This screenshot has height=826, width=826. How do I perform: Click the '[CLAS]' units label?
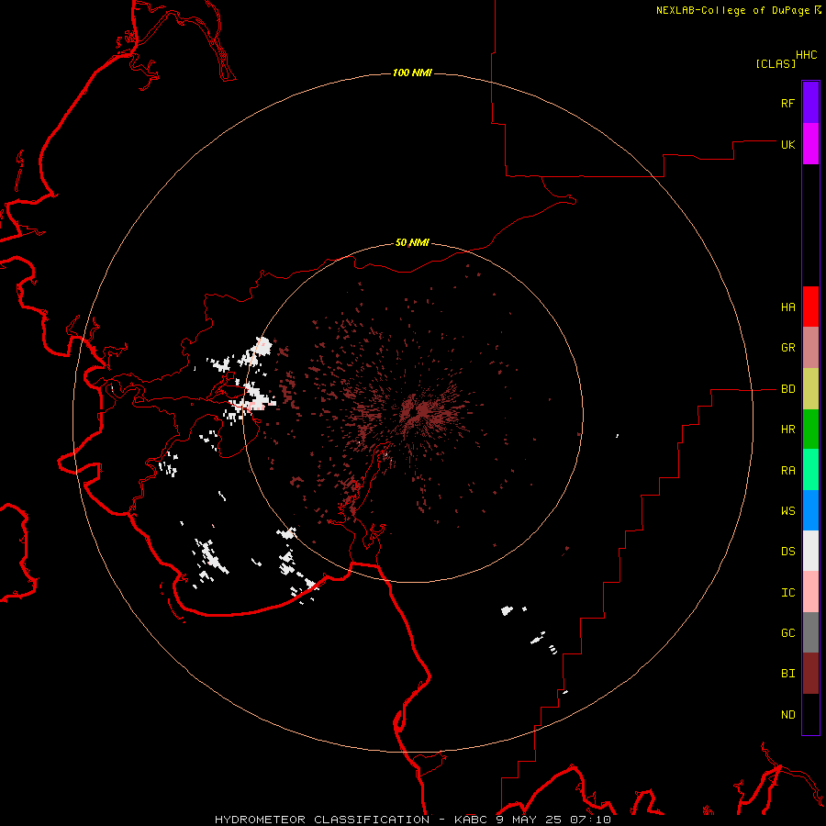pos(776,63)
